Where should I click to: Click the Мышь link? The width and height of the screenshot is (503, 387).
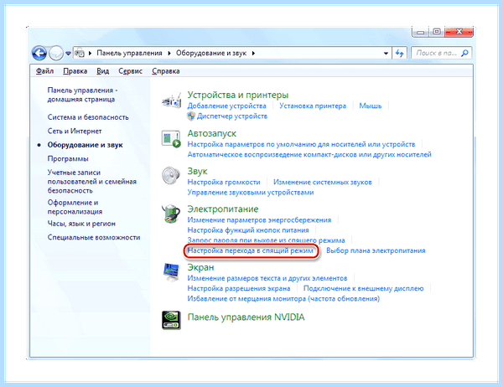(371, 106)
